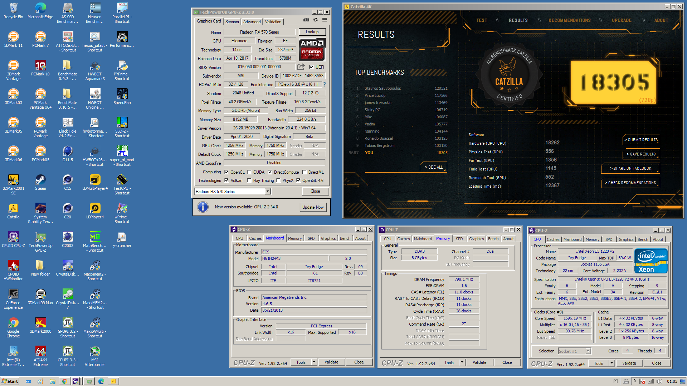Select the MSI Afterburner desktop icon
687x386 pixels.
tap(95, 356)
